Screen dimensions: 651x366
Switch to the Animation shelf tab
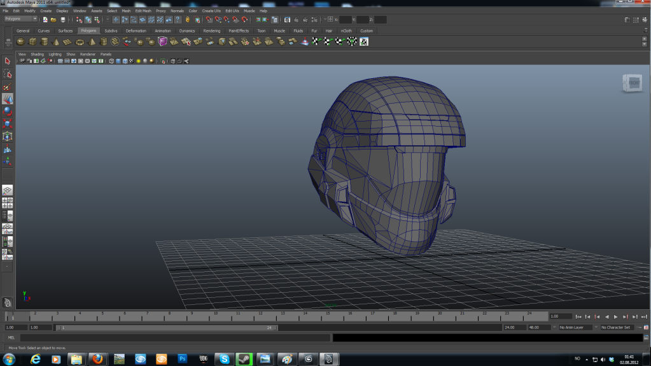pos(163,31)
